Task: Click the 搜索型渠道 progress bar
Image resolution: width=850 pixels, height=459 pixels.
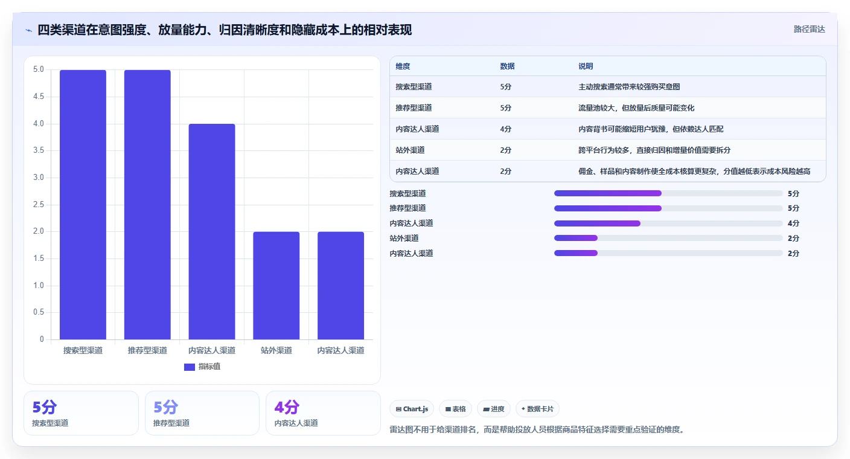Action: pyautogui.click(x=668, y=193)
